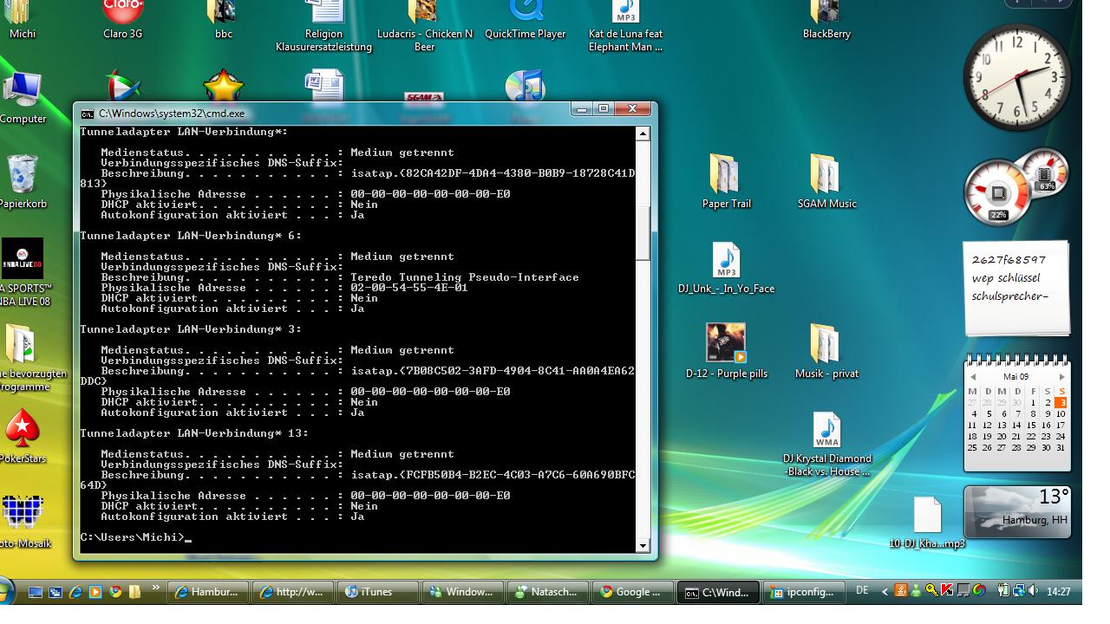Select the Ludacris - Chicken N Beer icon
This screenshot has height=624, width=1110.
tap(424, 26)
